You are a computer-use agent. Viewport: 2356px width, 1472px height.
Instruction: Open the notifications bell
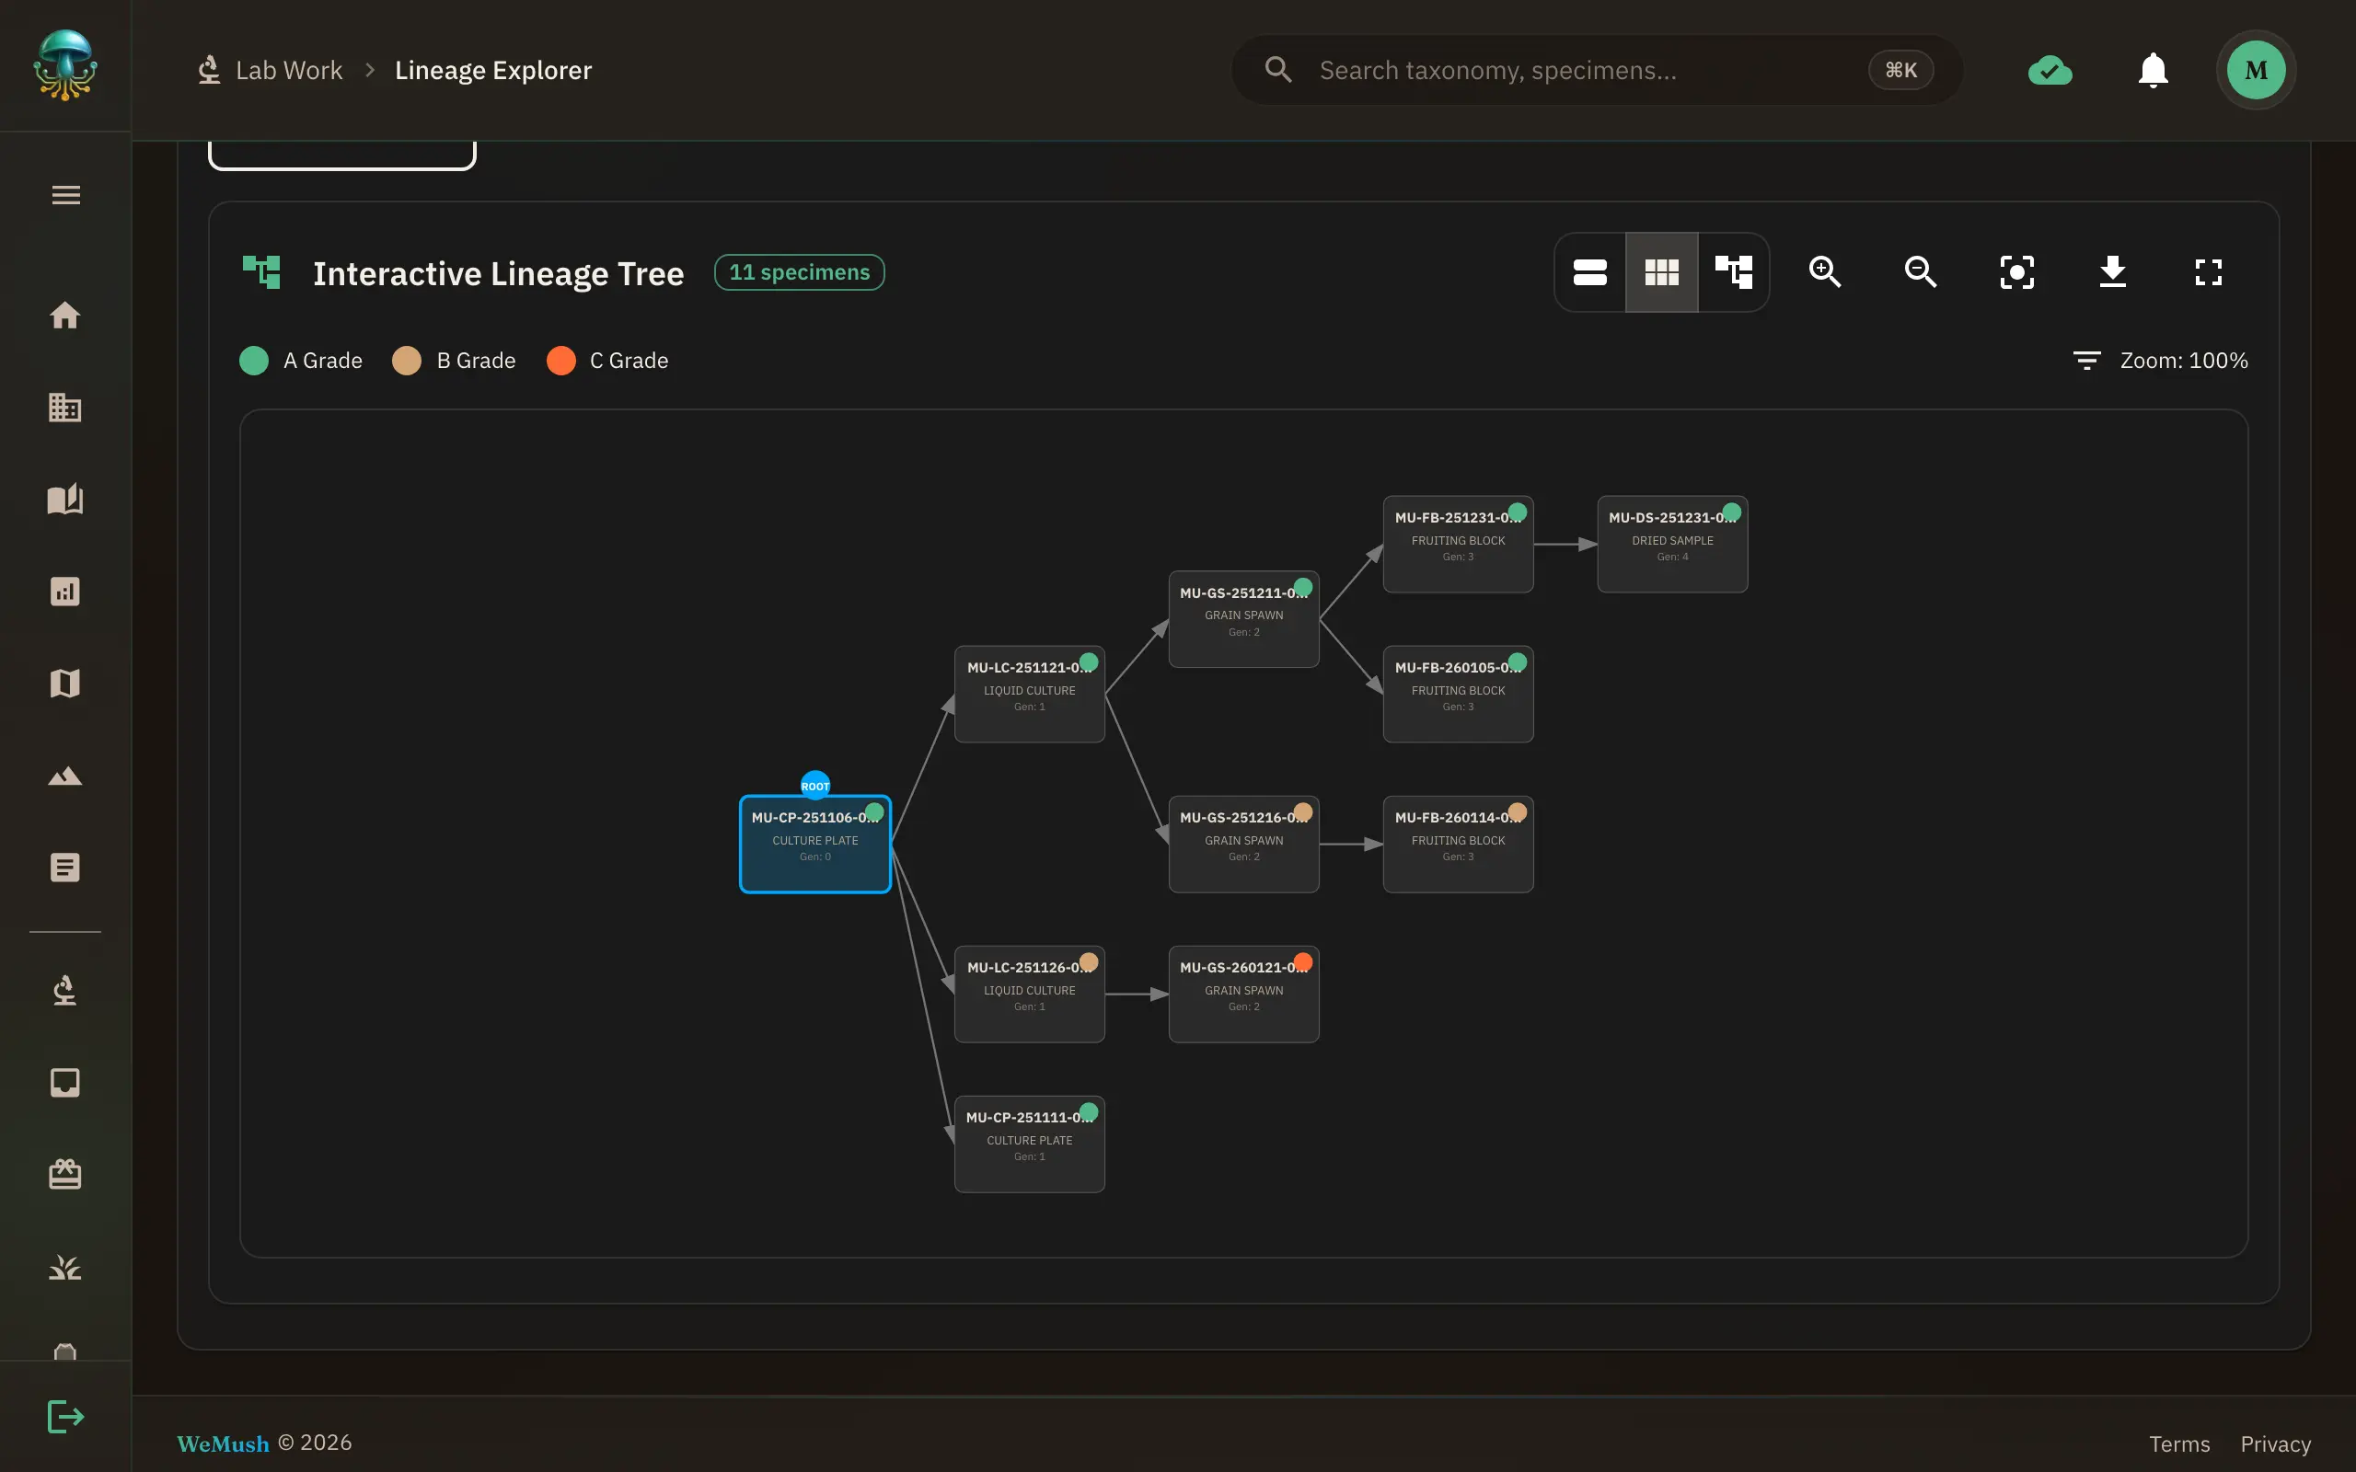[2154, 70]
